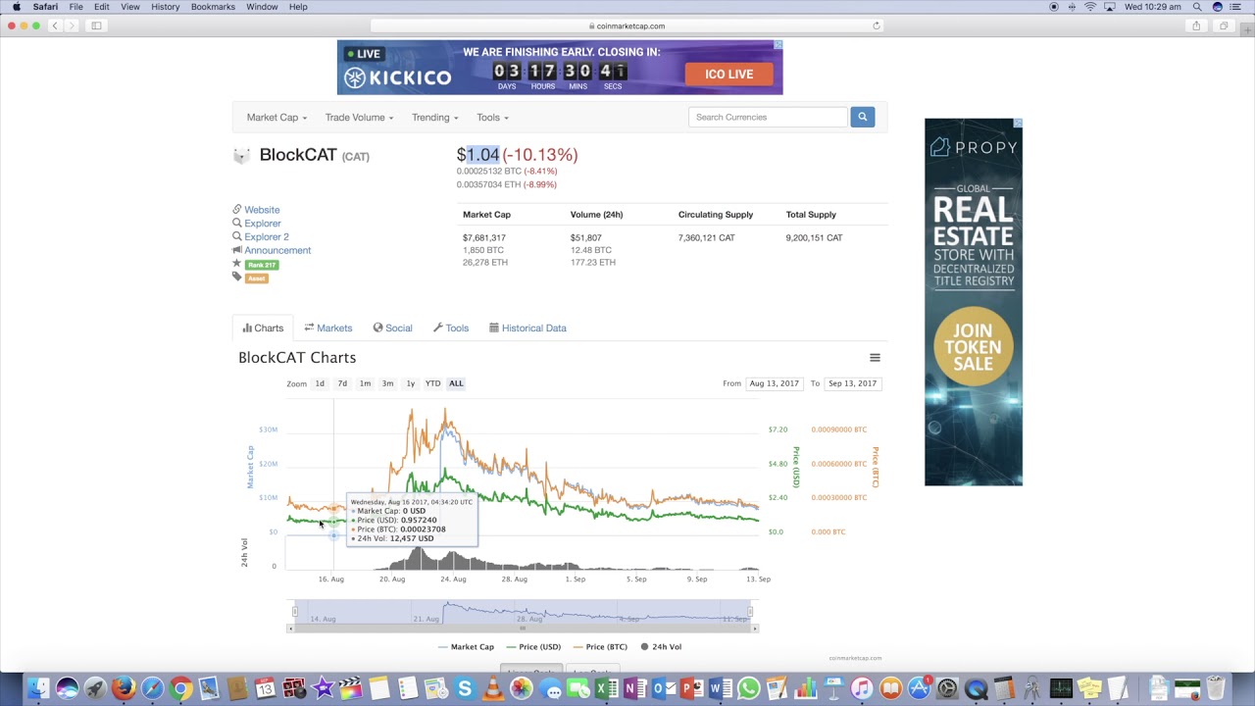Image resolution: width=1255 pixels, height=706 pixels.
Task: Open Safari share sheet icon
Action: point(1196,25)
